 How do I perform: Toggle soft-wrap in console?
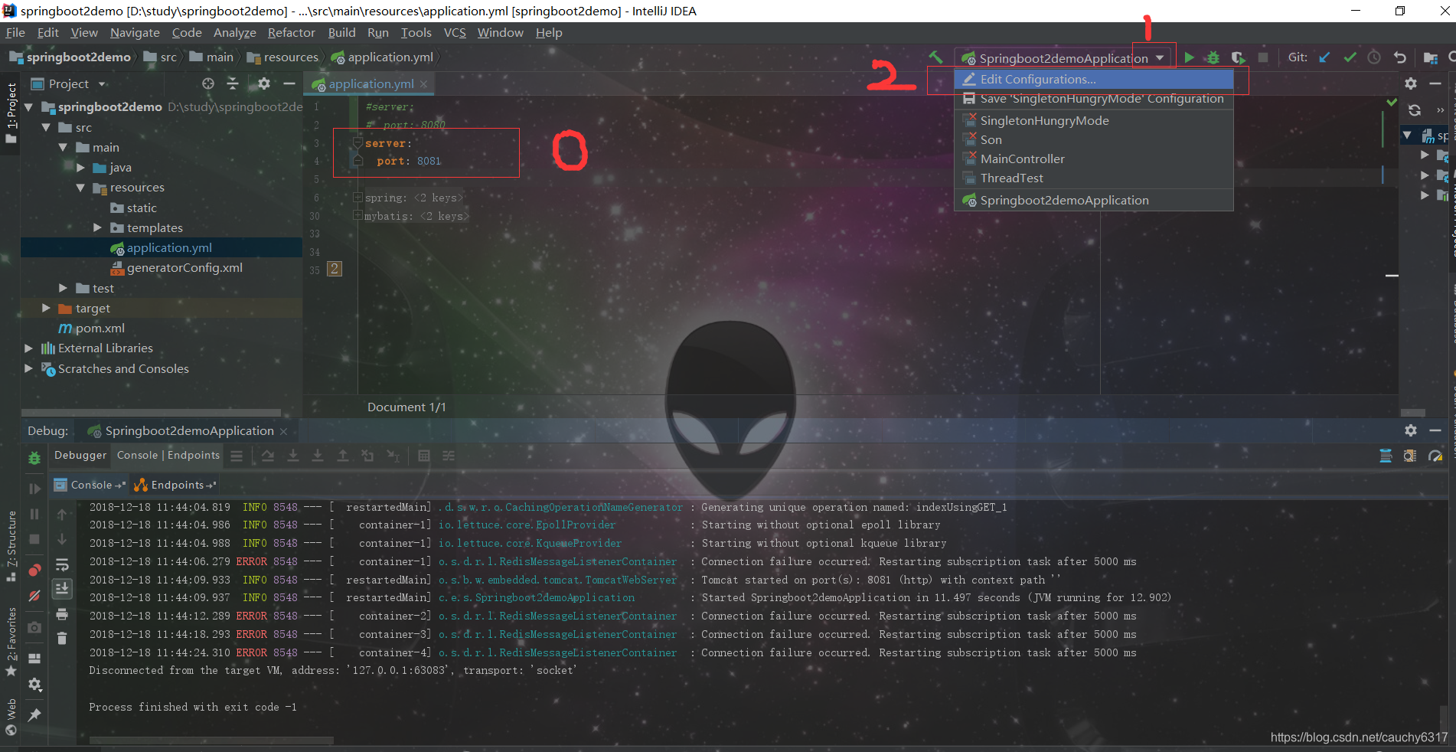[62, 565]
